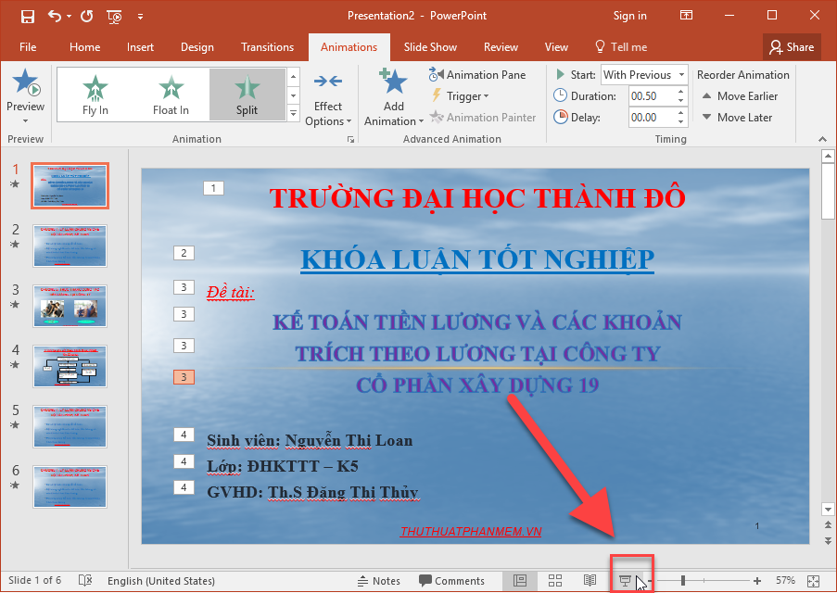Open the Animation Pane
837x593 pixels.
pyautogui.click(x=478, y=74)
